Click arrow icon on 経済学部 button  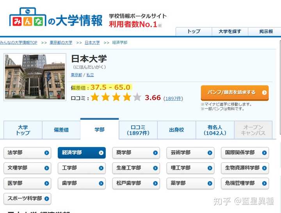pyautogui.click(x=101, y=153)
